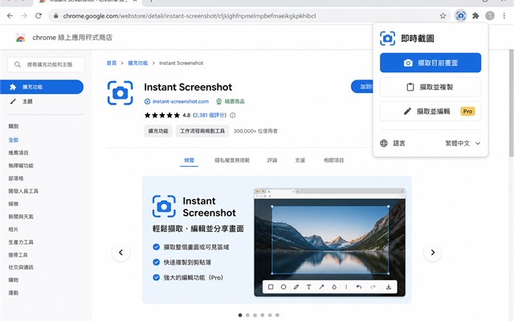Select the 購物 category
514x321 pixels.
click(14, 280)
